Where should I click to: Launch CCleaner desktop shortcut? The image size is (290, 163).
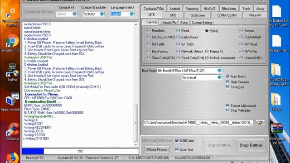coord(12,132)
